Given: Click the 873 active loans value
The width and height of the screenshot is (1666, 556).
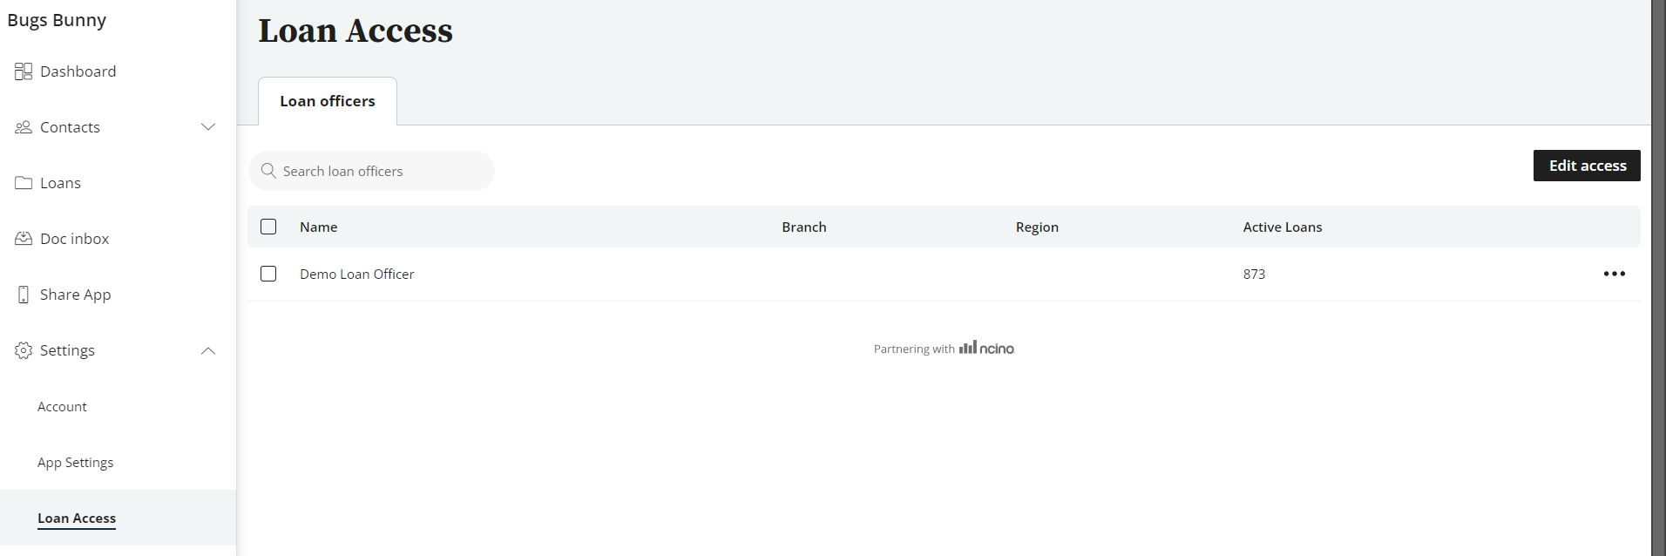Looking at the screenshot, I should point(1254,274).
